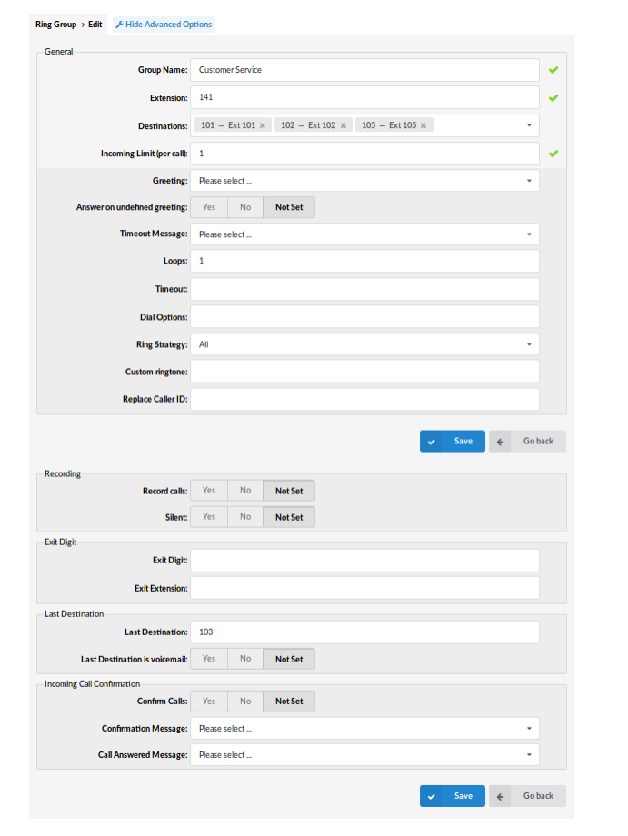The width and height of the screenshot is (628, 836).
Task: Remove 105 — Ext 105 destination tag
Action: tap(424, 125)
